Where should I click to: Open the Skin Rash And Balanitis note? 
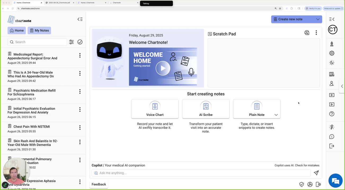(33, 143)
